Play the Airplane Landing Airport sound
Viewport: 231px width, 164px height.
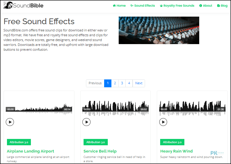10,122
